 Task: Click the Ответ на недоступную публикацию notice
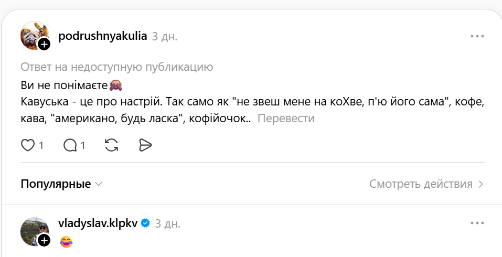pos(116,67)
